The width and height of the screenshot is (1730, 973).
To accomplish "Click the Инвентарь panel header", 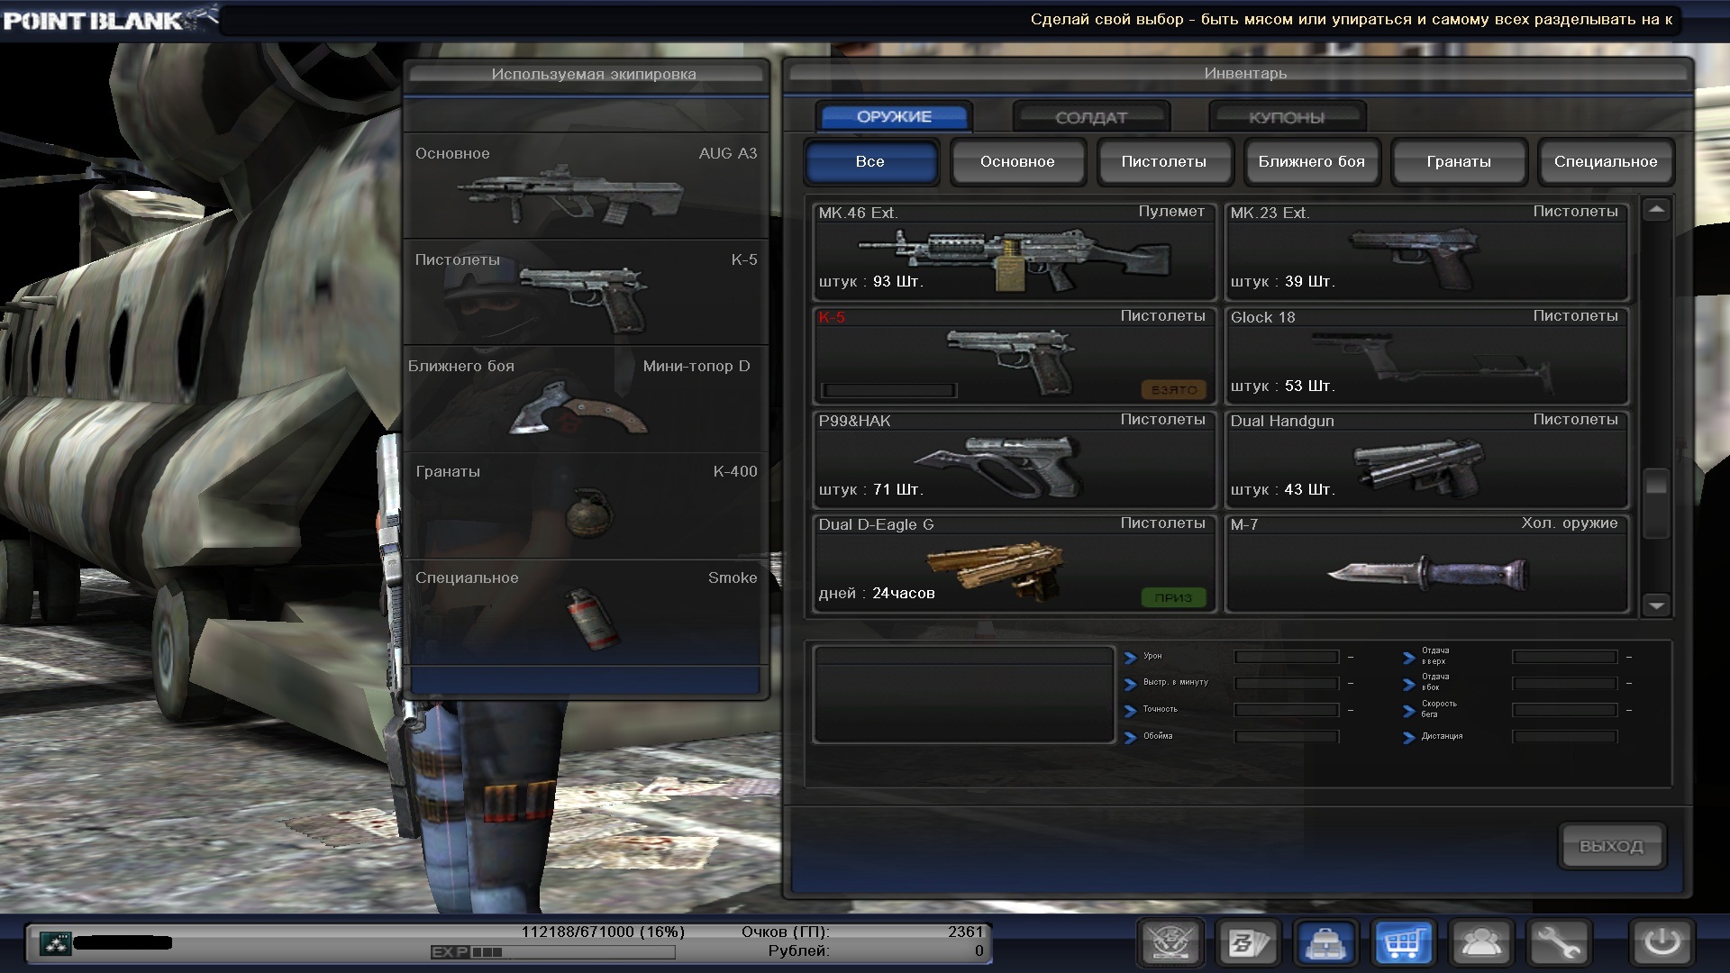I will click(x=1238, y=74).
